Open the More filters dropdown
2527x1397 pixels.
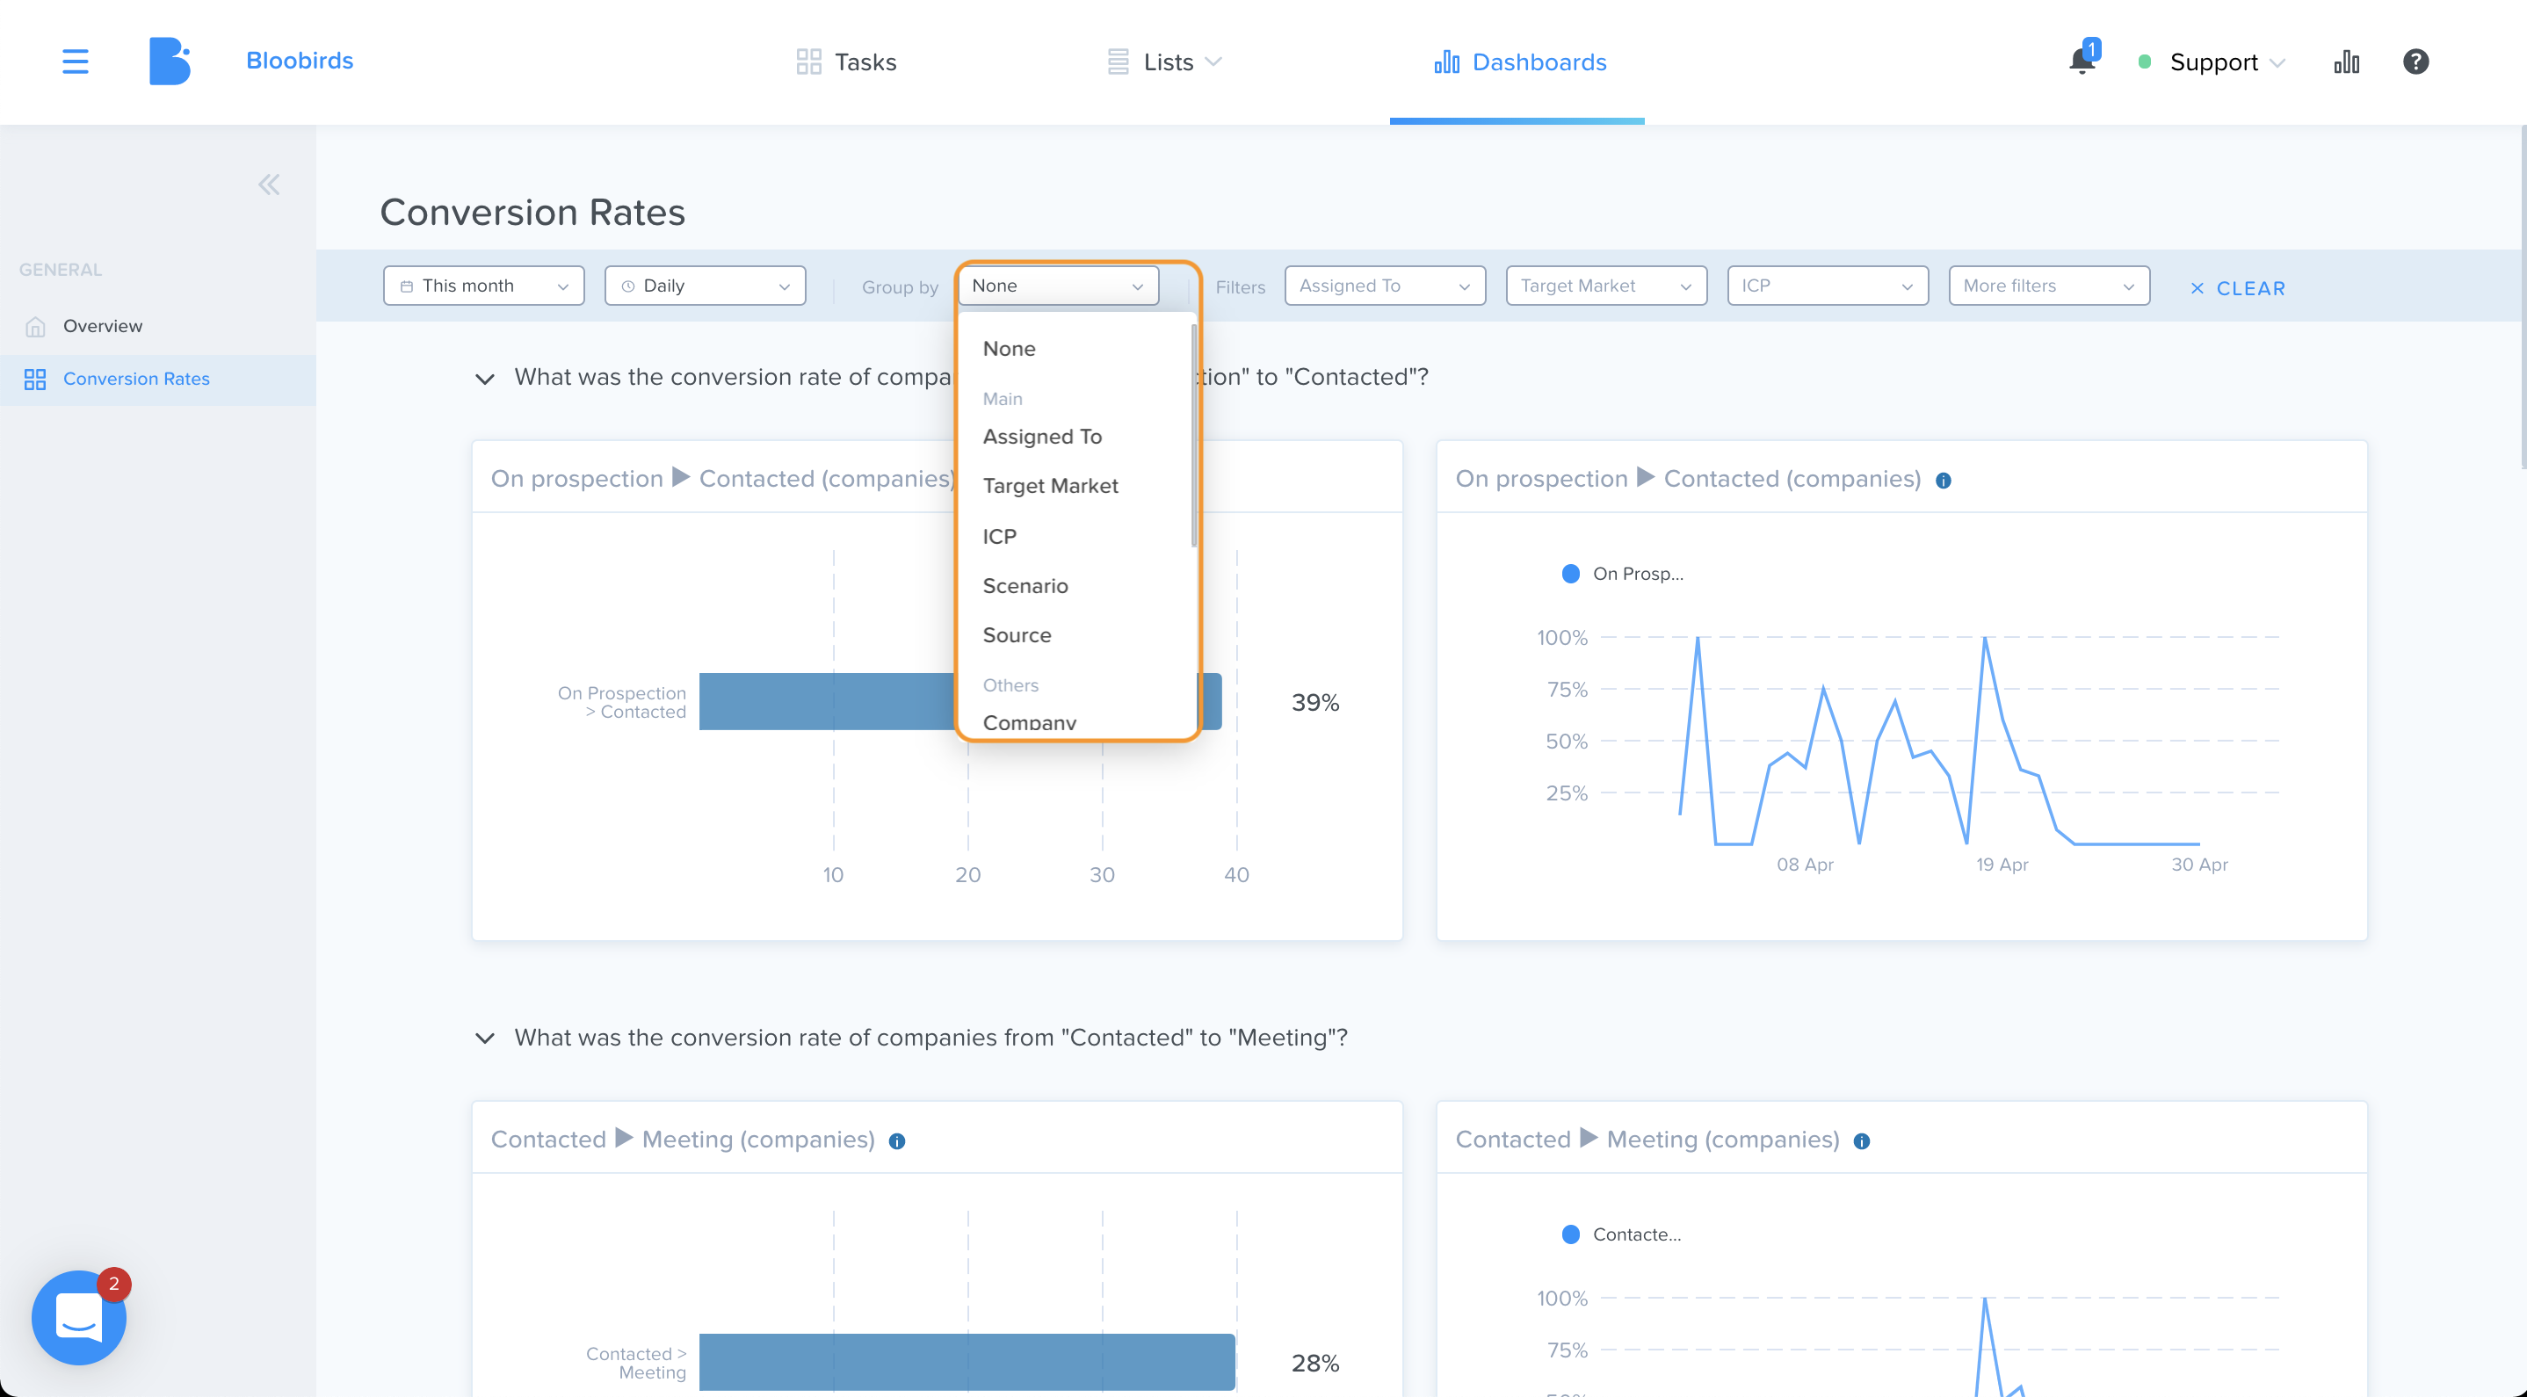click(x=2049, y=286)
